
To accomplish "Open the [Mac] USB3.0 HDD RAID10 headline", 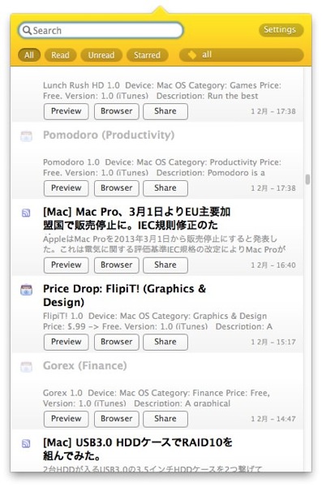I will click(138, 449).
